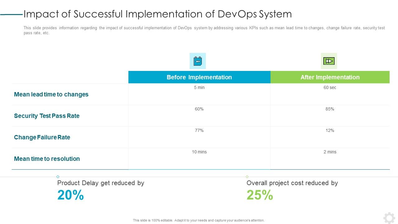Image resolution: width=398 pixels, height=224 pixels.
Task: Select the Mean lead time to changes row label
Action: pos(51,94)
